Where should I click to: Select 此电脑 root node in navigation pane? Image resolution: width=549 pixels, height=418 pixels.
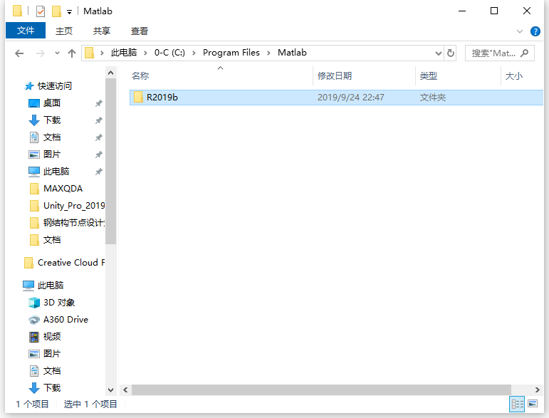click(x=51, y=286)
